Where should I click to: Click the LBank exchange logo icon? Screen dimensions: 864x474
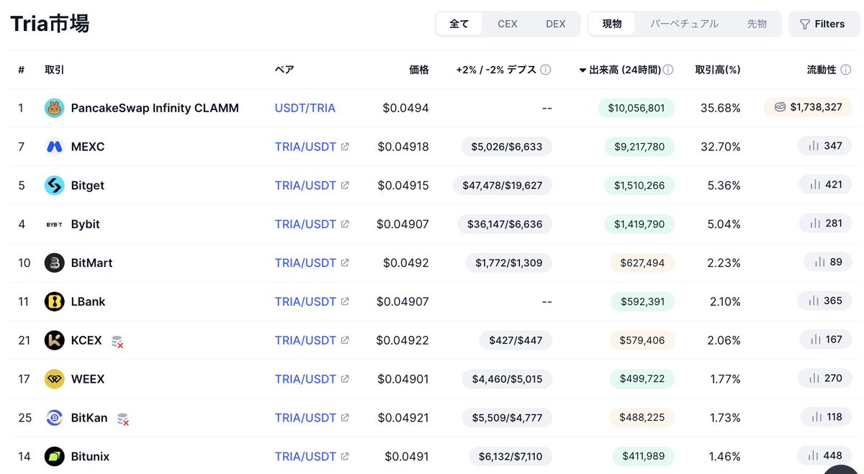pos(55,301)
